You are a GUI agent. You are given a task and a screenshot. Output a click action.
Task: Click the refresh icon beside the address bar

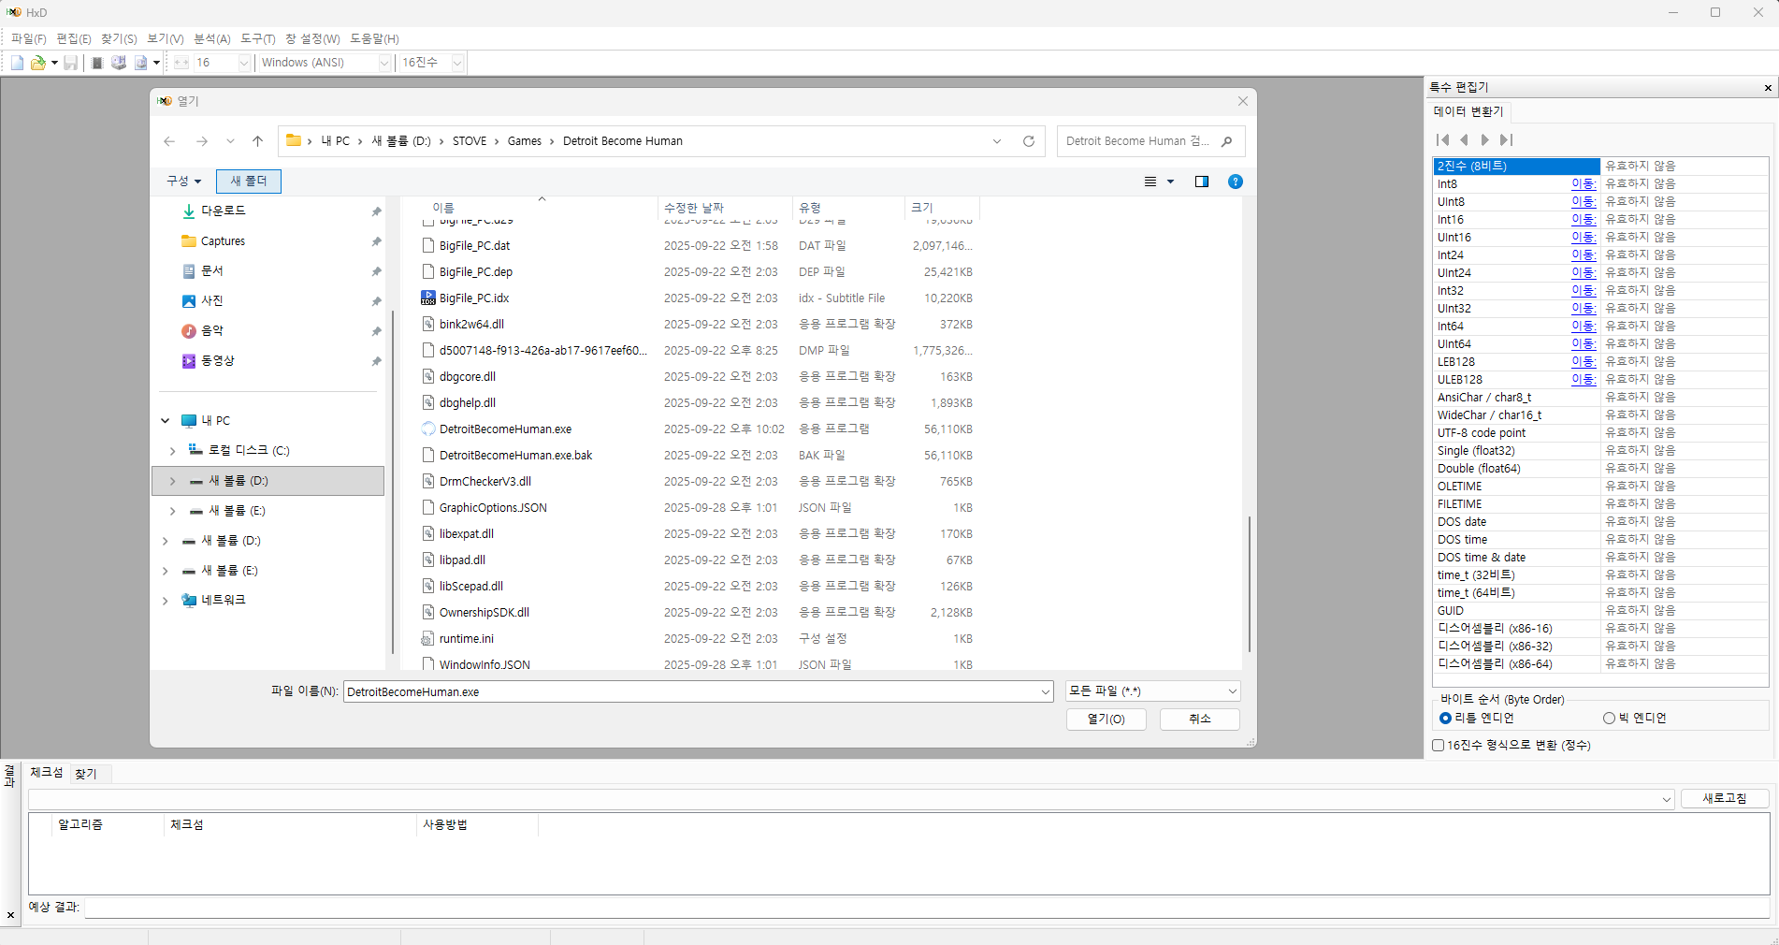[x=1029, y=141]
